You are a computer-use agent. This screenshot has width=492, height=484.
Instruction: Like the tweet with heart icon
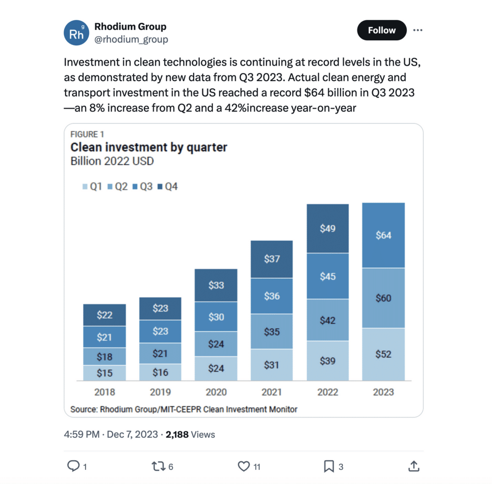pos(244,466)
